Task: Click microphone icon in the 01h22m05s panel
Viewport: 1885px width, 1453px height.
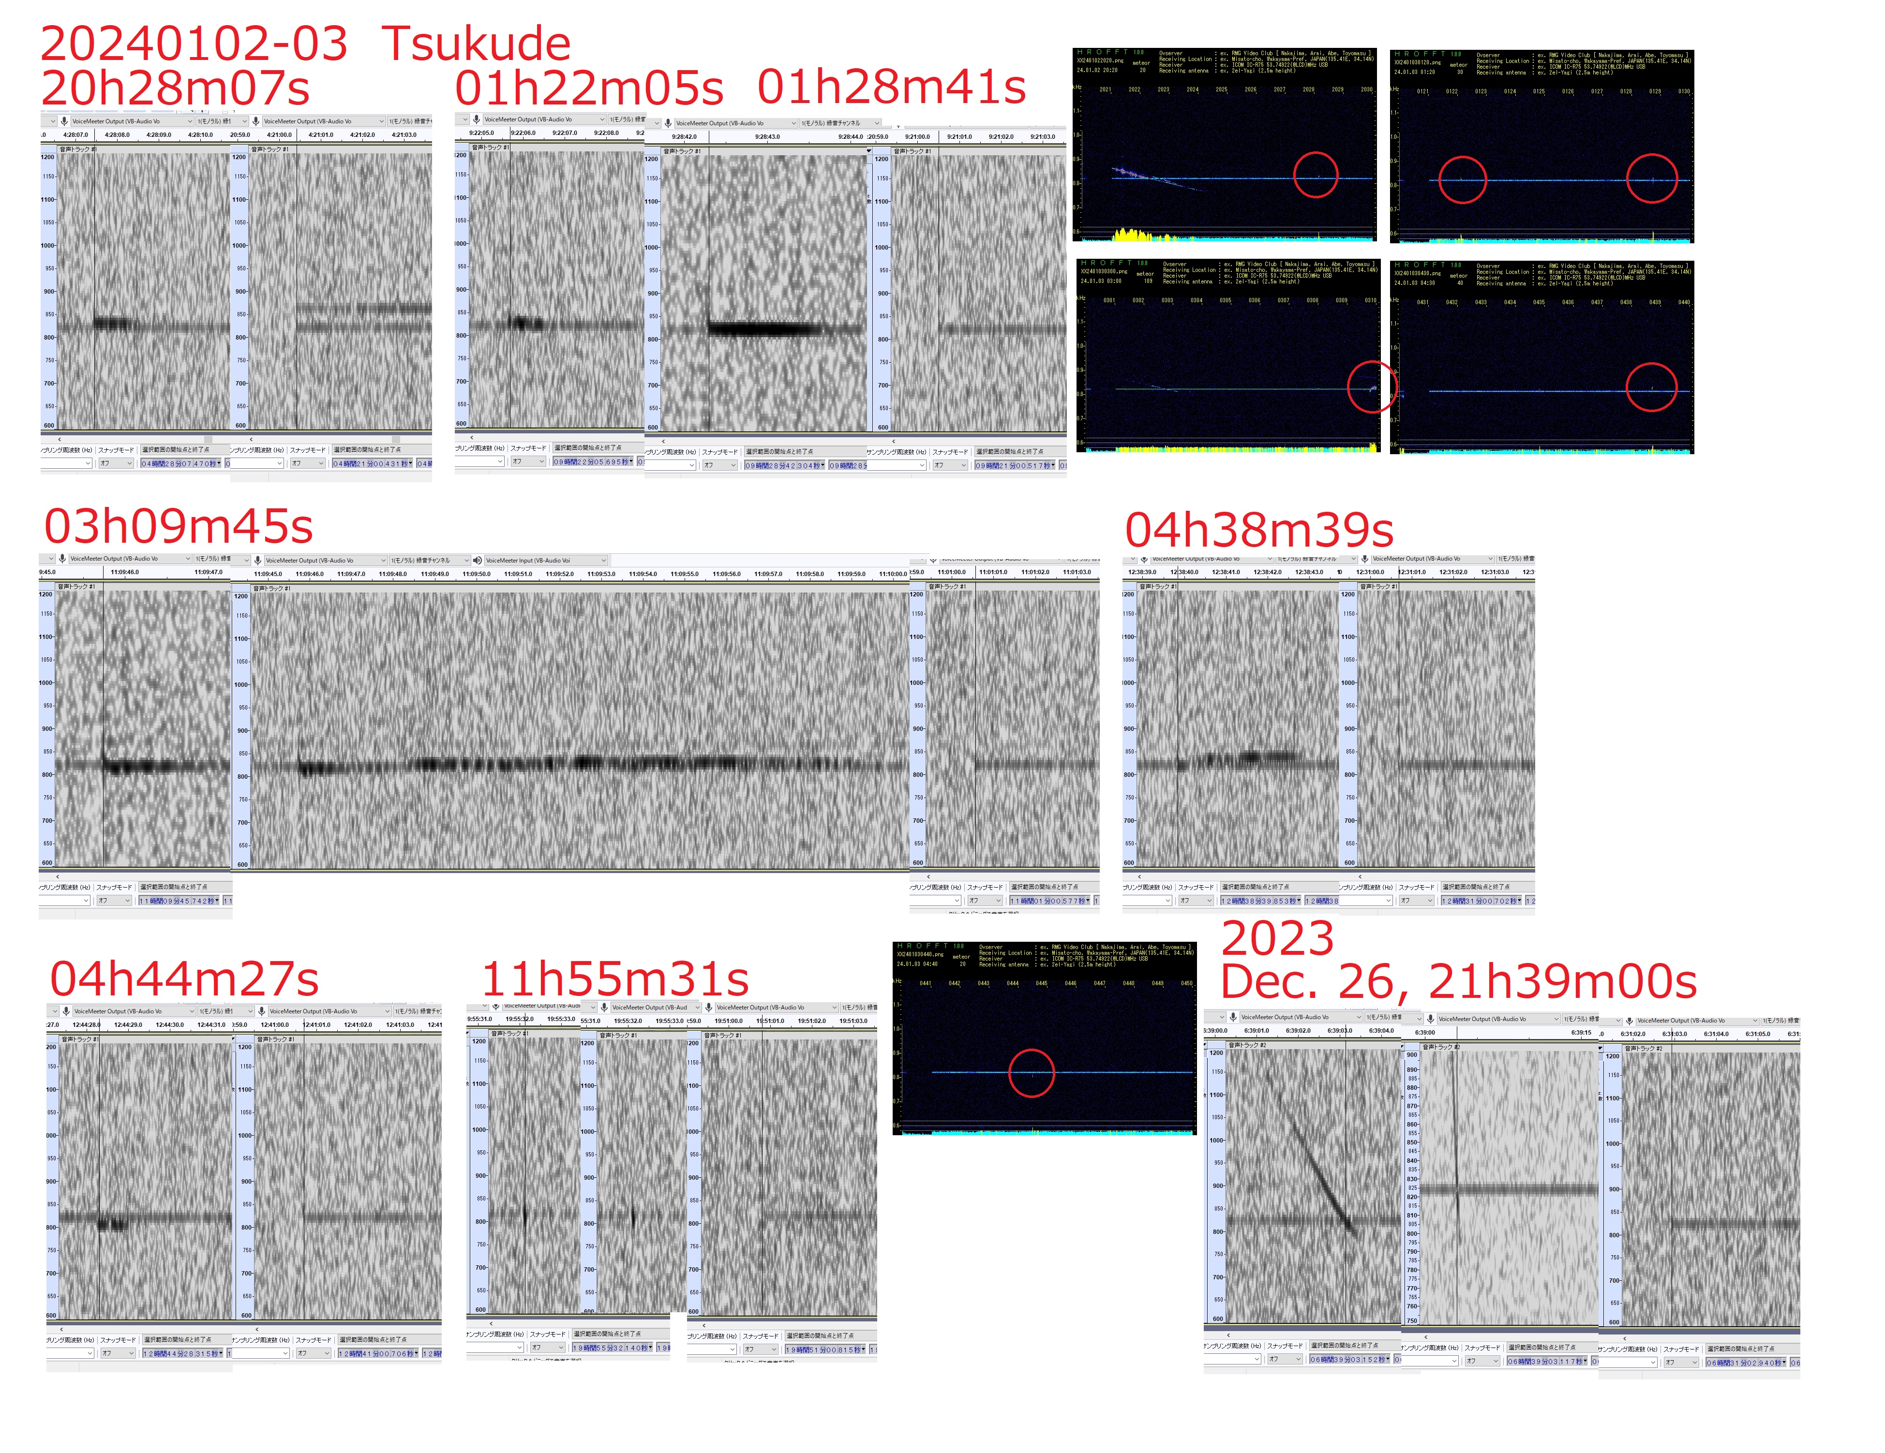Action: click(477, 120)
